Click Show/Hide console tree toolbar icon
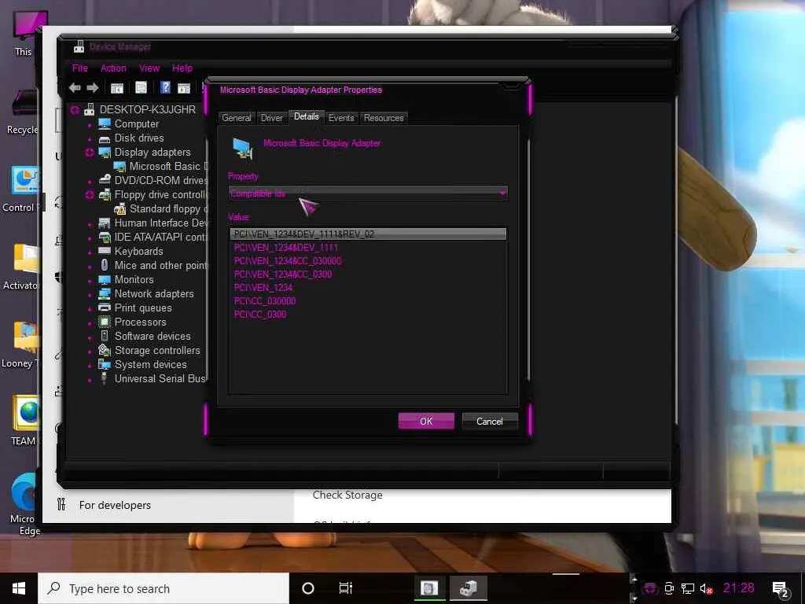The image size is (805, 604). 117,88
